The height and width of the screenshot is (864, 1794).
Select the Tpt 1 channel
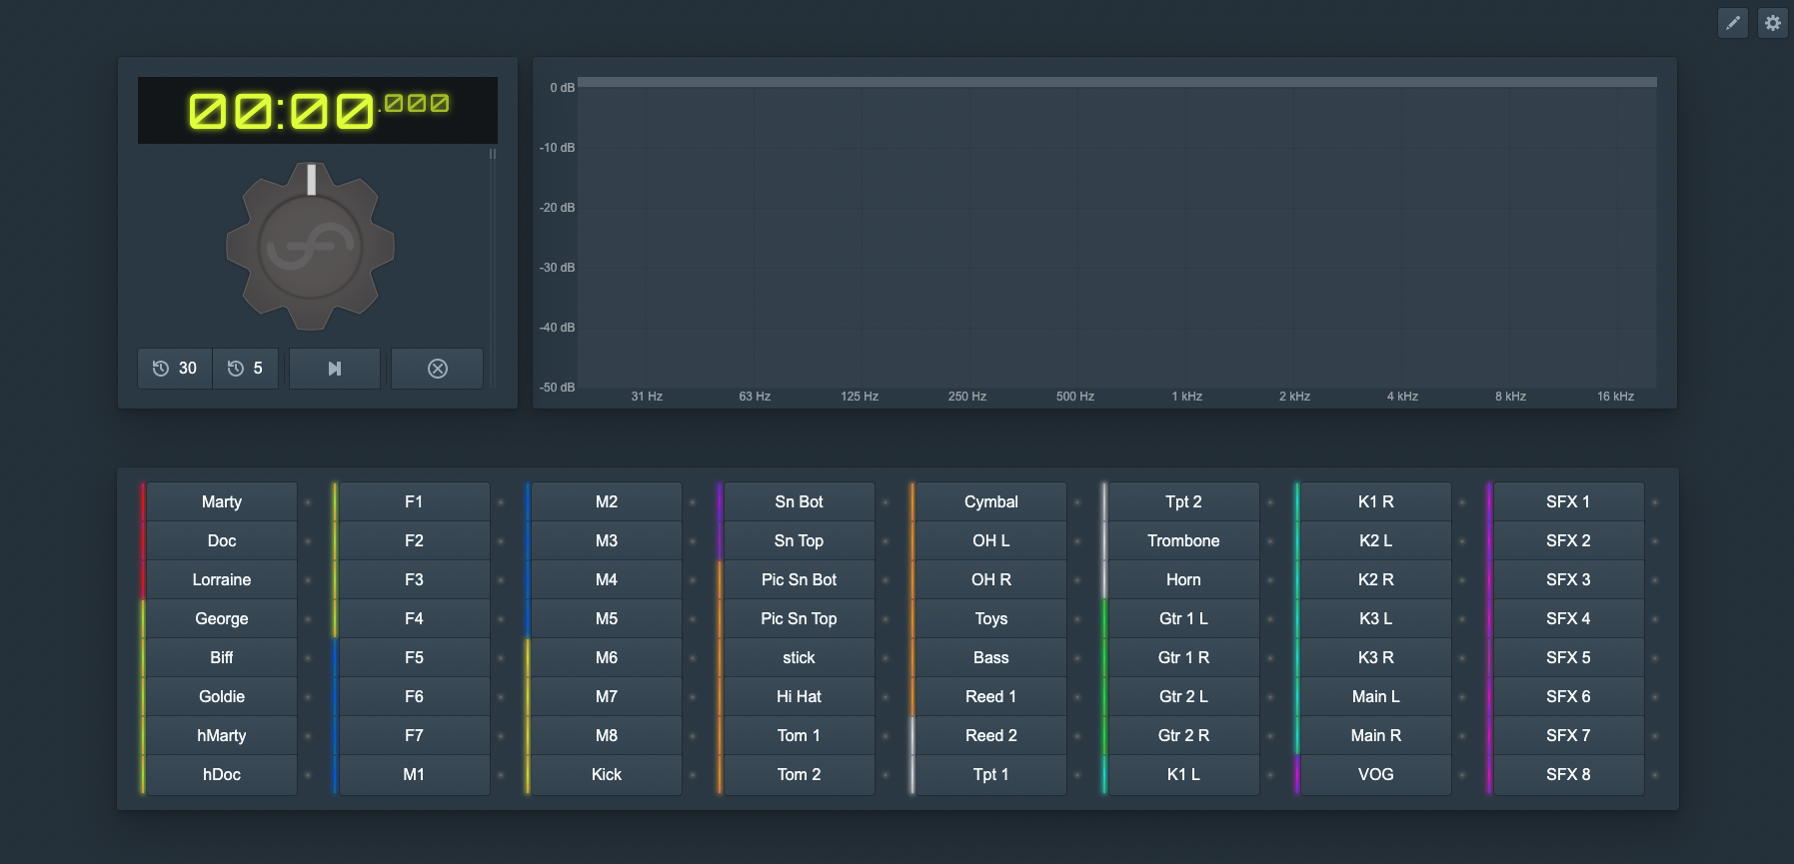coord(991,774)
